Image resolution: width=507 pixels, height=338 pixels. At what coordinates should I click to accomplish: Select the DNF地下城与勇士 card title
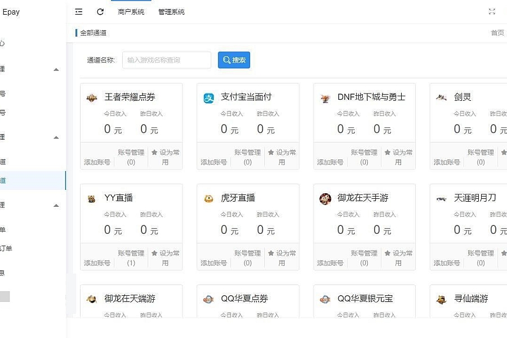[x=371, y=97]
